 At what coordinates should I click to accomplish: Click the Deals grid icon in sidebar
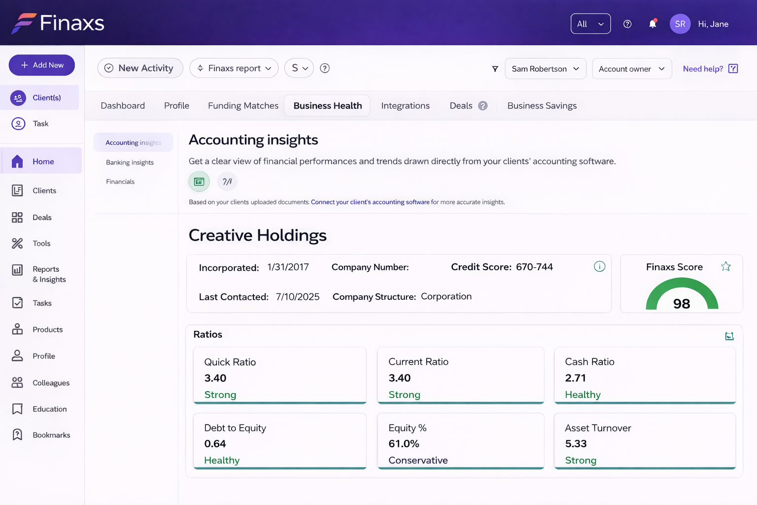pos(17,217)
